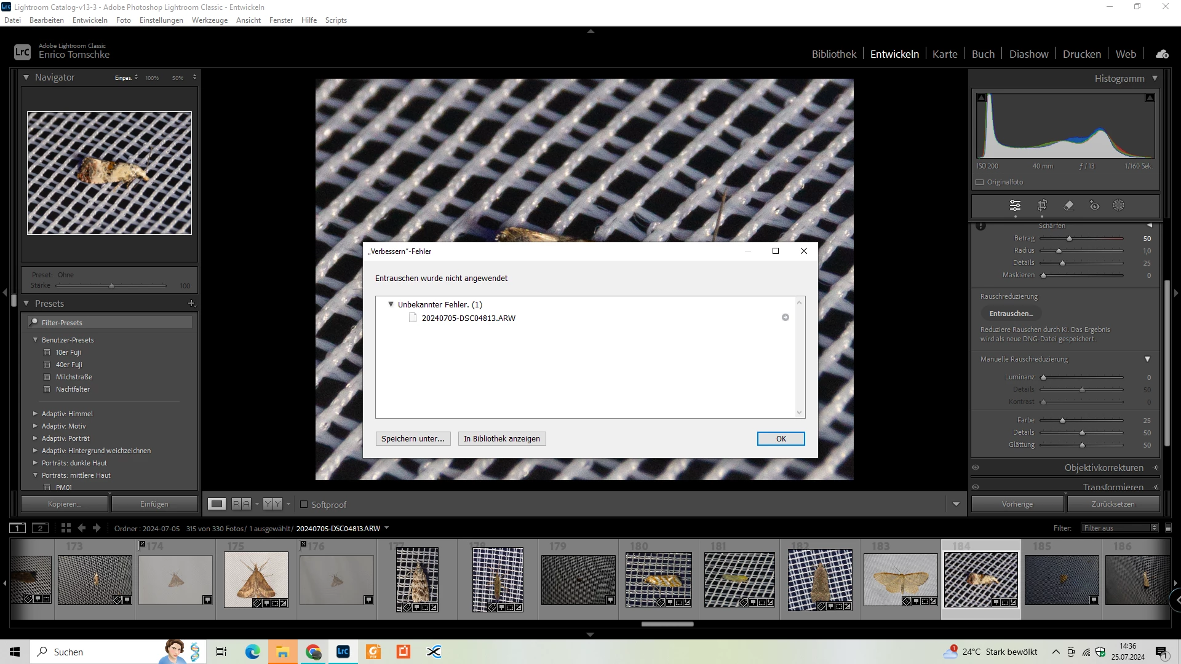The height and width of the screenshot is (664, 1181).
Task: Click In Bibliothek anzeigen button
Action: pyautogui.click(x=501, y=438)
